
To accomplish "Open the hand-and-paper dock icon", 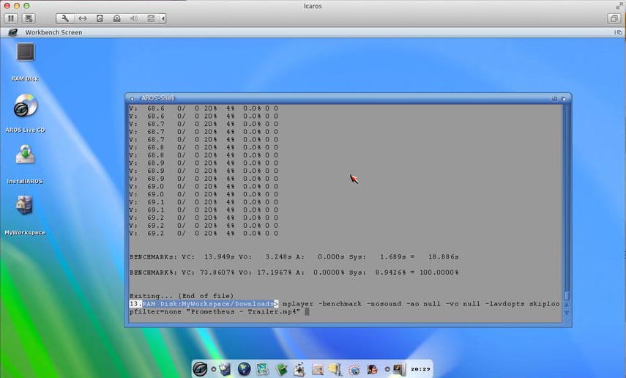I will (x=317, y=368).
